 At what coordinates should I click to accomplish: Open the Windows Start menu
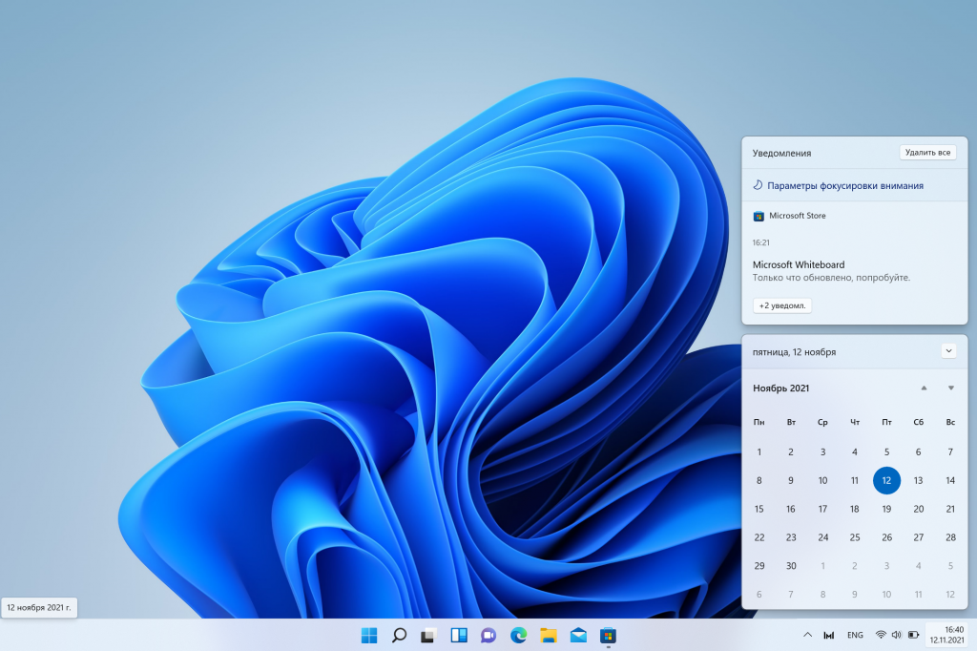pyautogui.click(x=369, y=635)
